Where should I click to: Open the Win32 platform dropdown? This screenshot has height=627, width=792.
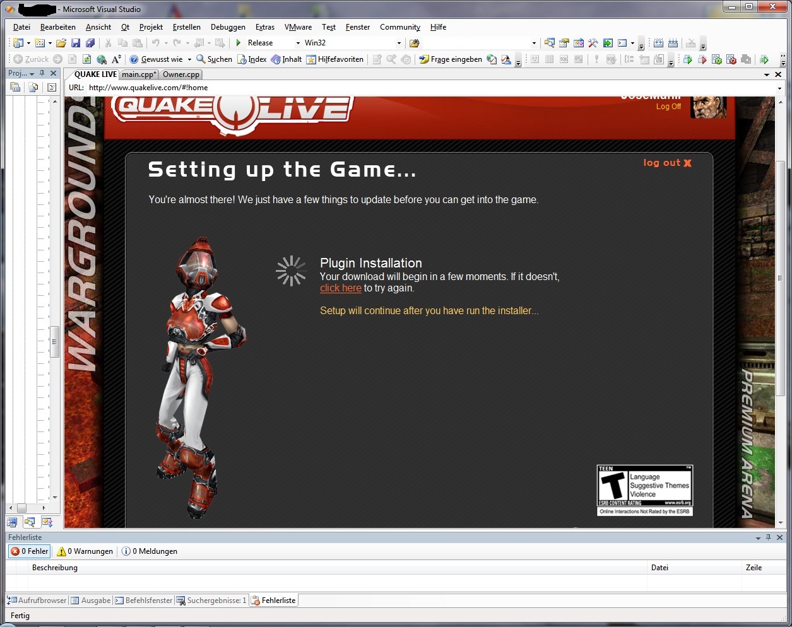(x=399, y=43)
